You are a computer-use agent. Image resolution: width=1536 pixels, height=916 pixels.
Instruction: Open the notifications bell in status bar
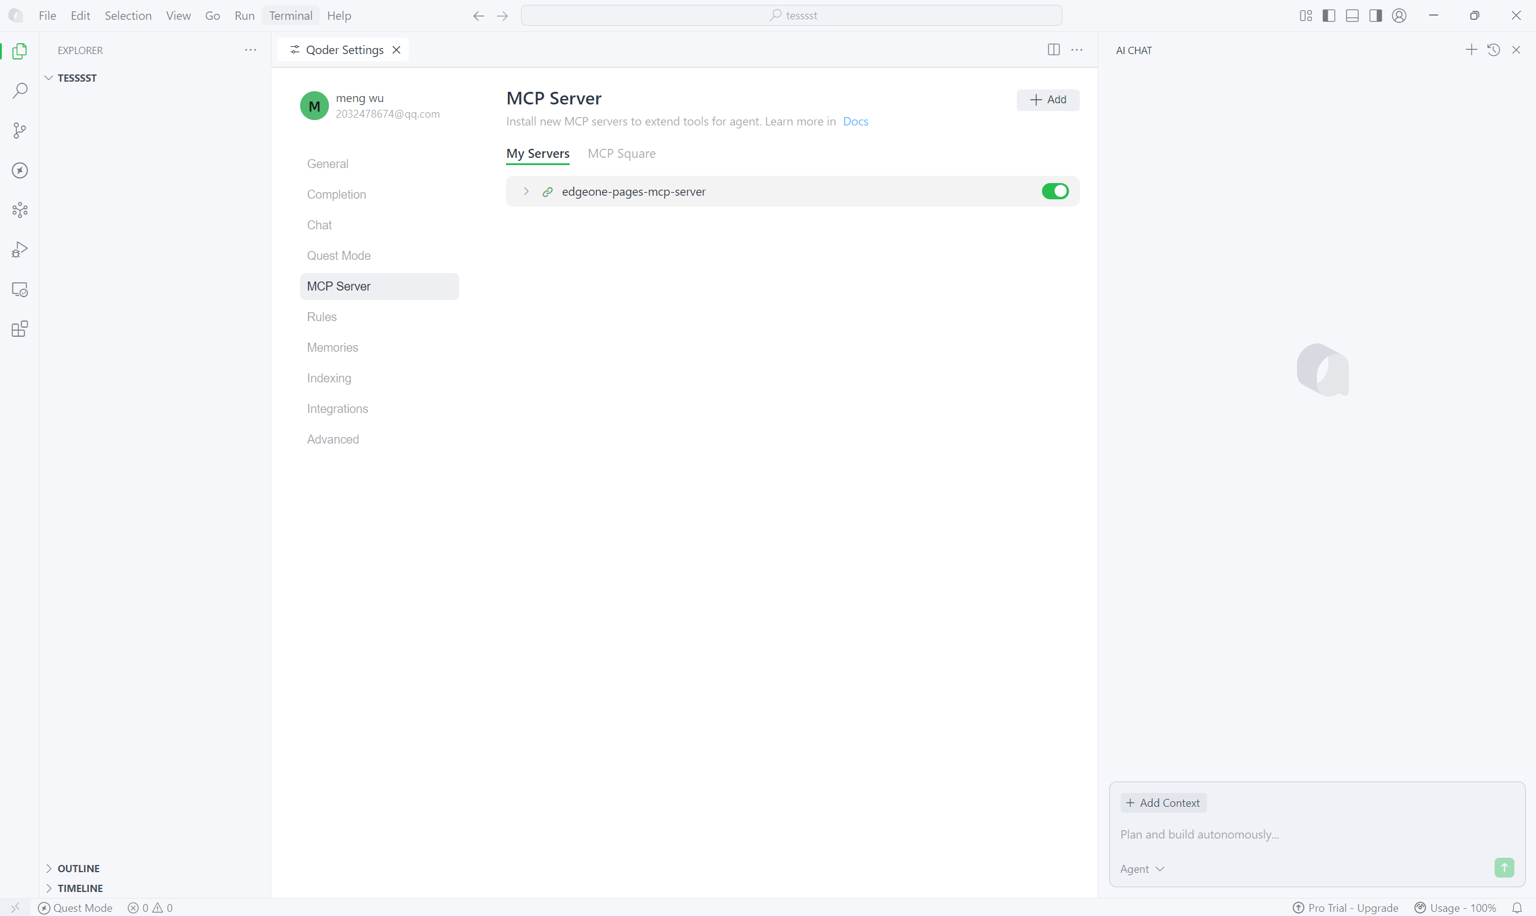(x=1517, y=908)
